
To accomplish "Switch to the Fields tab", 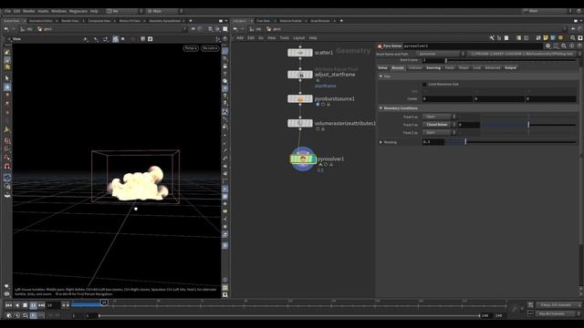I will [x=450, y=67].
